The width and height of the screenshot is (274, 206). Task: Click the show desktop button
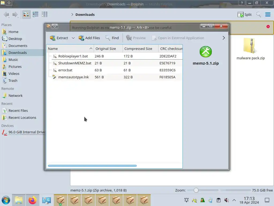click(267, 200)
